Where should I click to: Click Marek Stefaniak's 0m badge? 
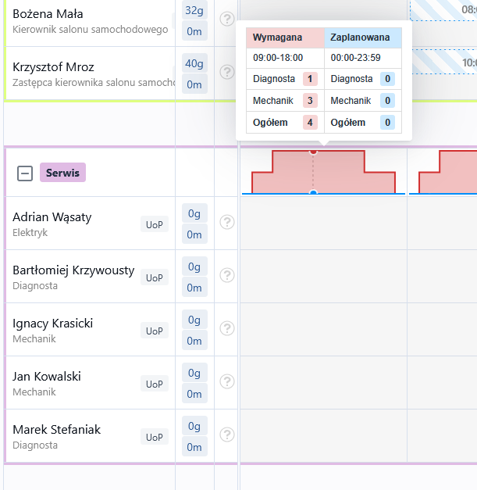[194, 447]
